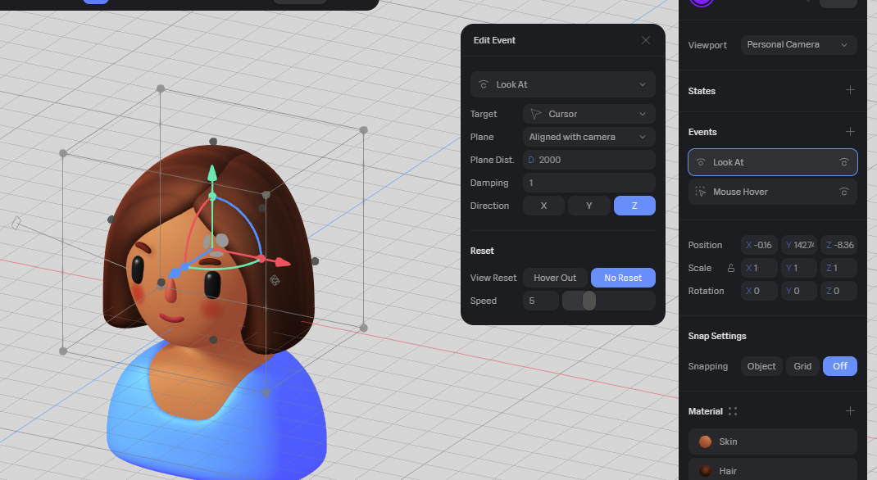Set Direction to Y
This screenshot has height=480, width=877.
point(589,206)
